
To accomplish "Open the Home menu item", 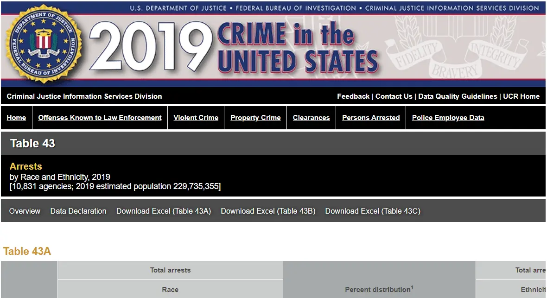I will pyautogui.click(x=16, y=118).
